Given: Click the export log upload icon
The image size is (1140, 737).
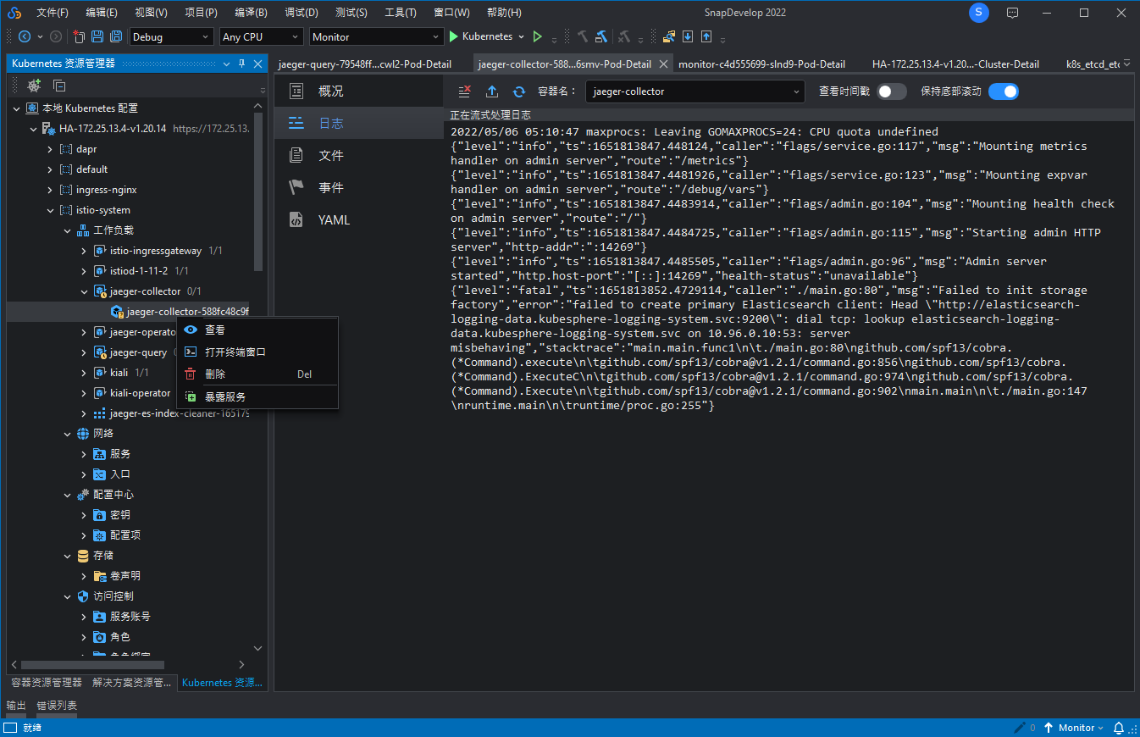Looking at the screenshot, I should tap(492, 91).
